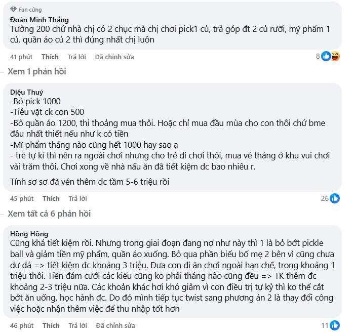
Task: Open Diệu Thuý's profile name
Action: tap(26, 92)
